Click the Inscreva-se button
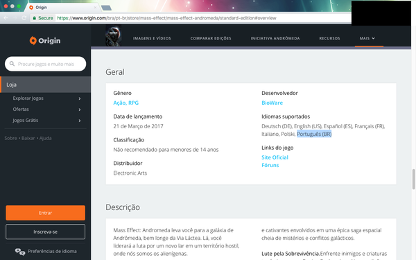416x260 pixels. 45,232
